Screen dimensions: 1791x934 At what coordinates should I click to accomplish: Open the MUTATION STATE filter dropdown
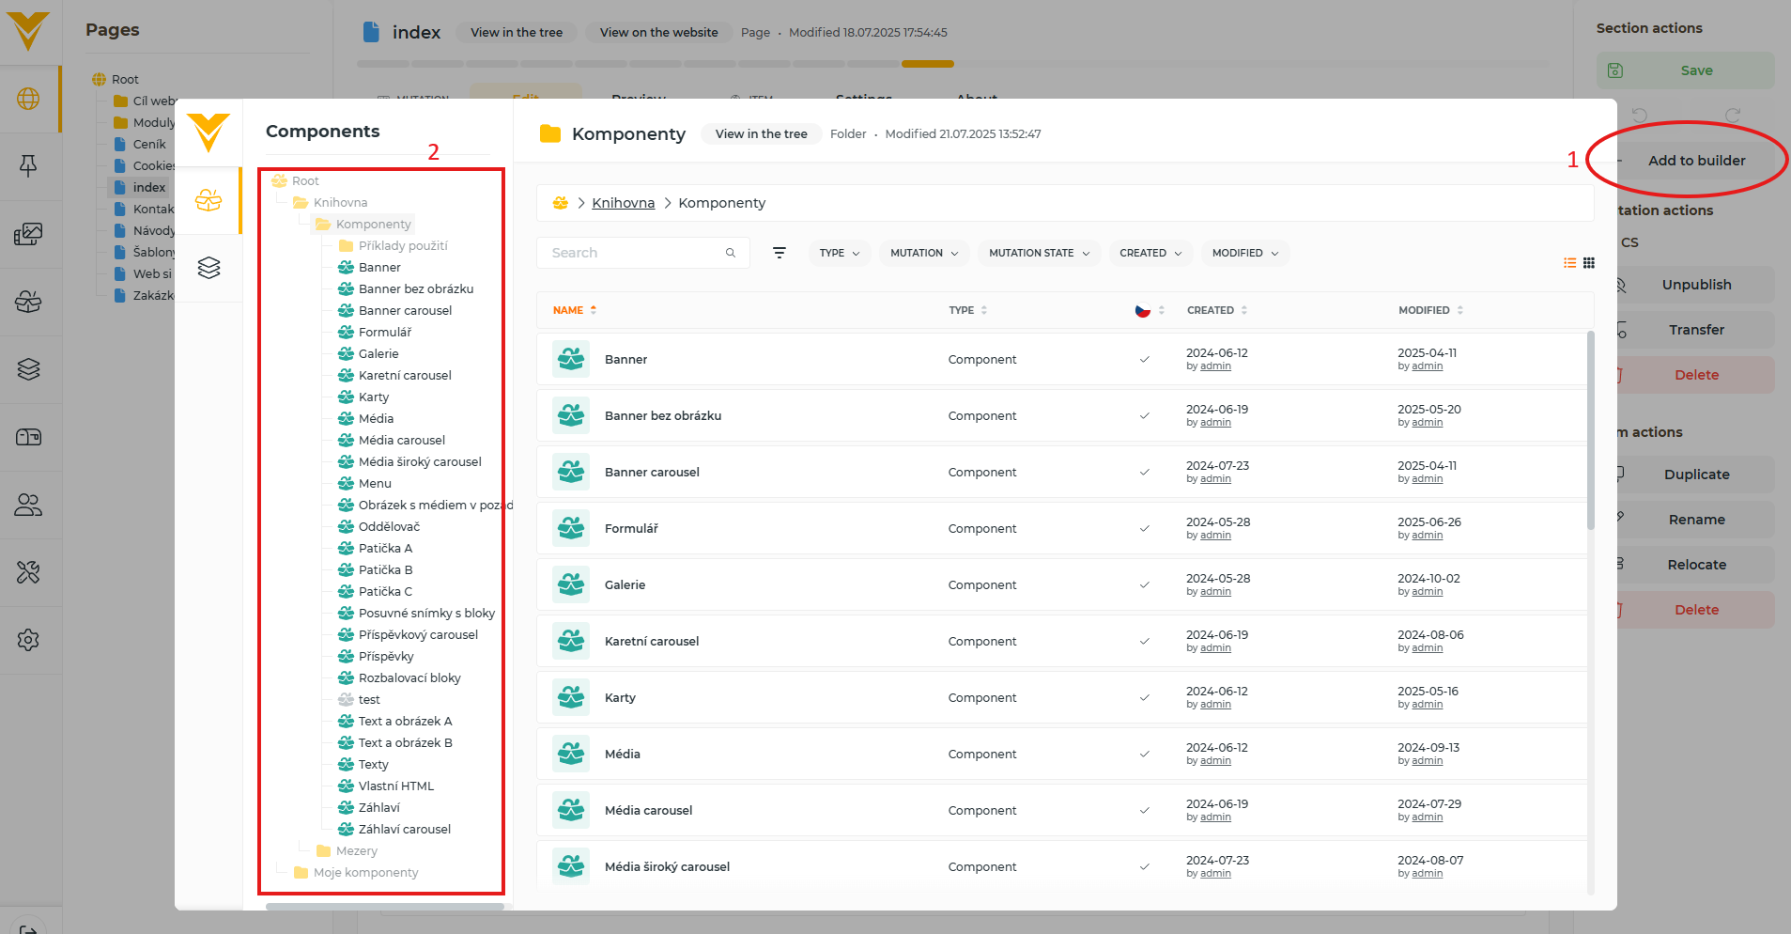coord(1039,253)
